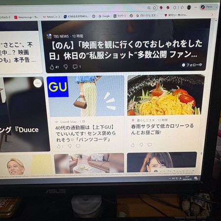This screenshot has height=221, width=221.
Task: Open the Google bookmark
Action: pos(104,16)
